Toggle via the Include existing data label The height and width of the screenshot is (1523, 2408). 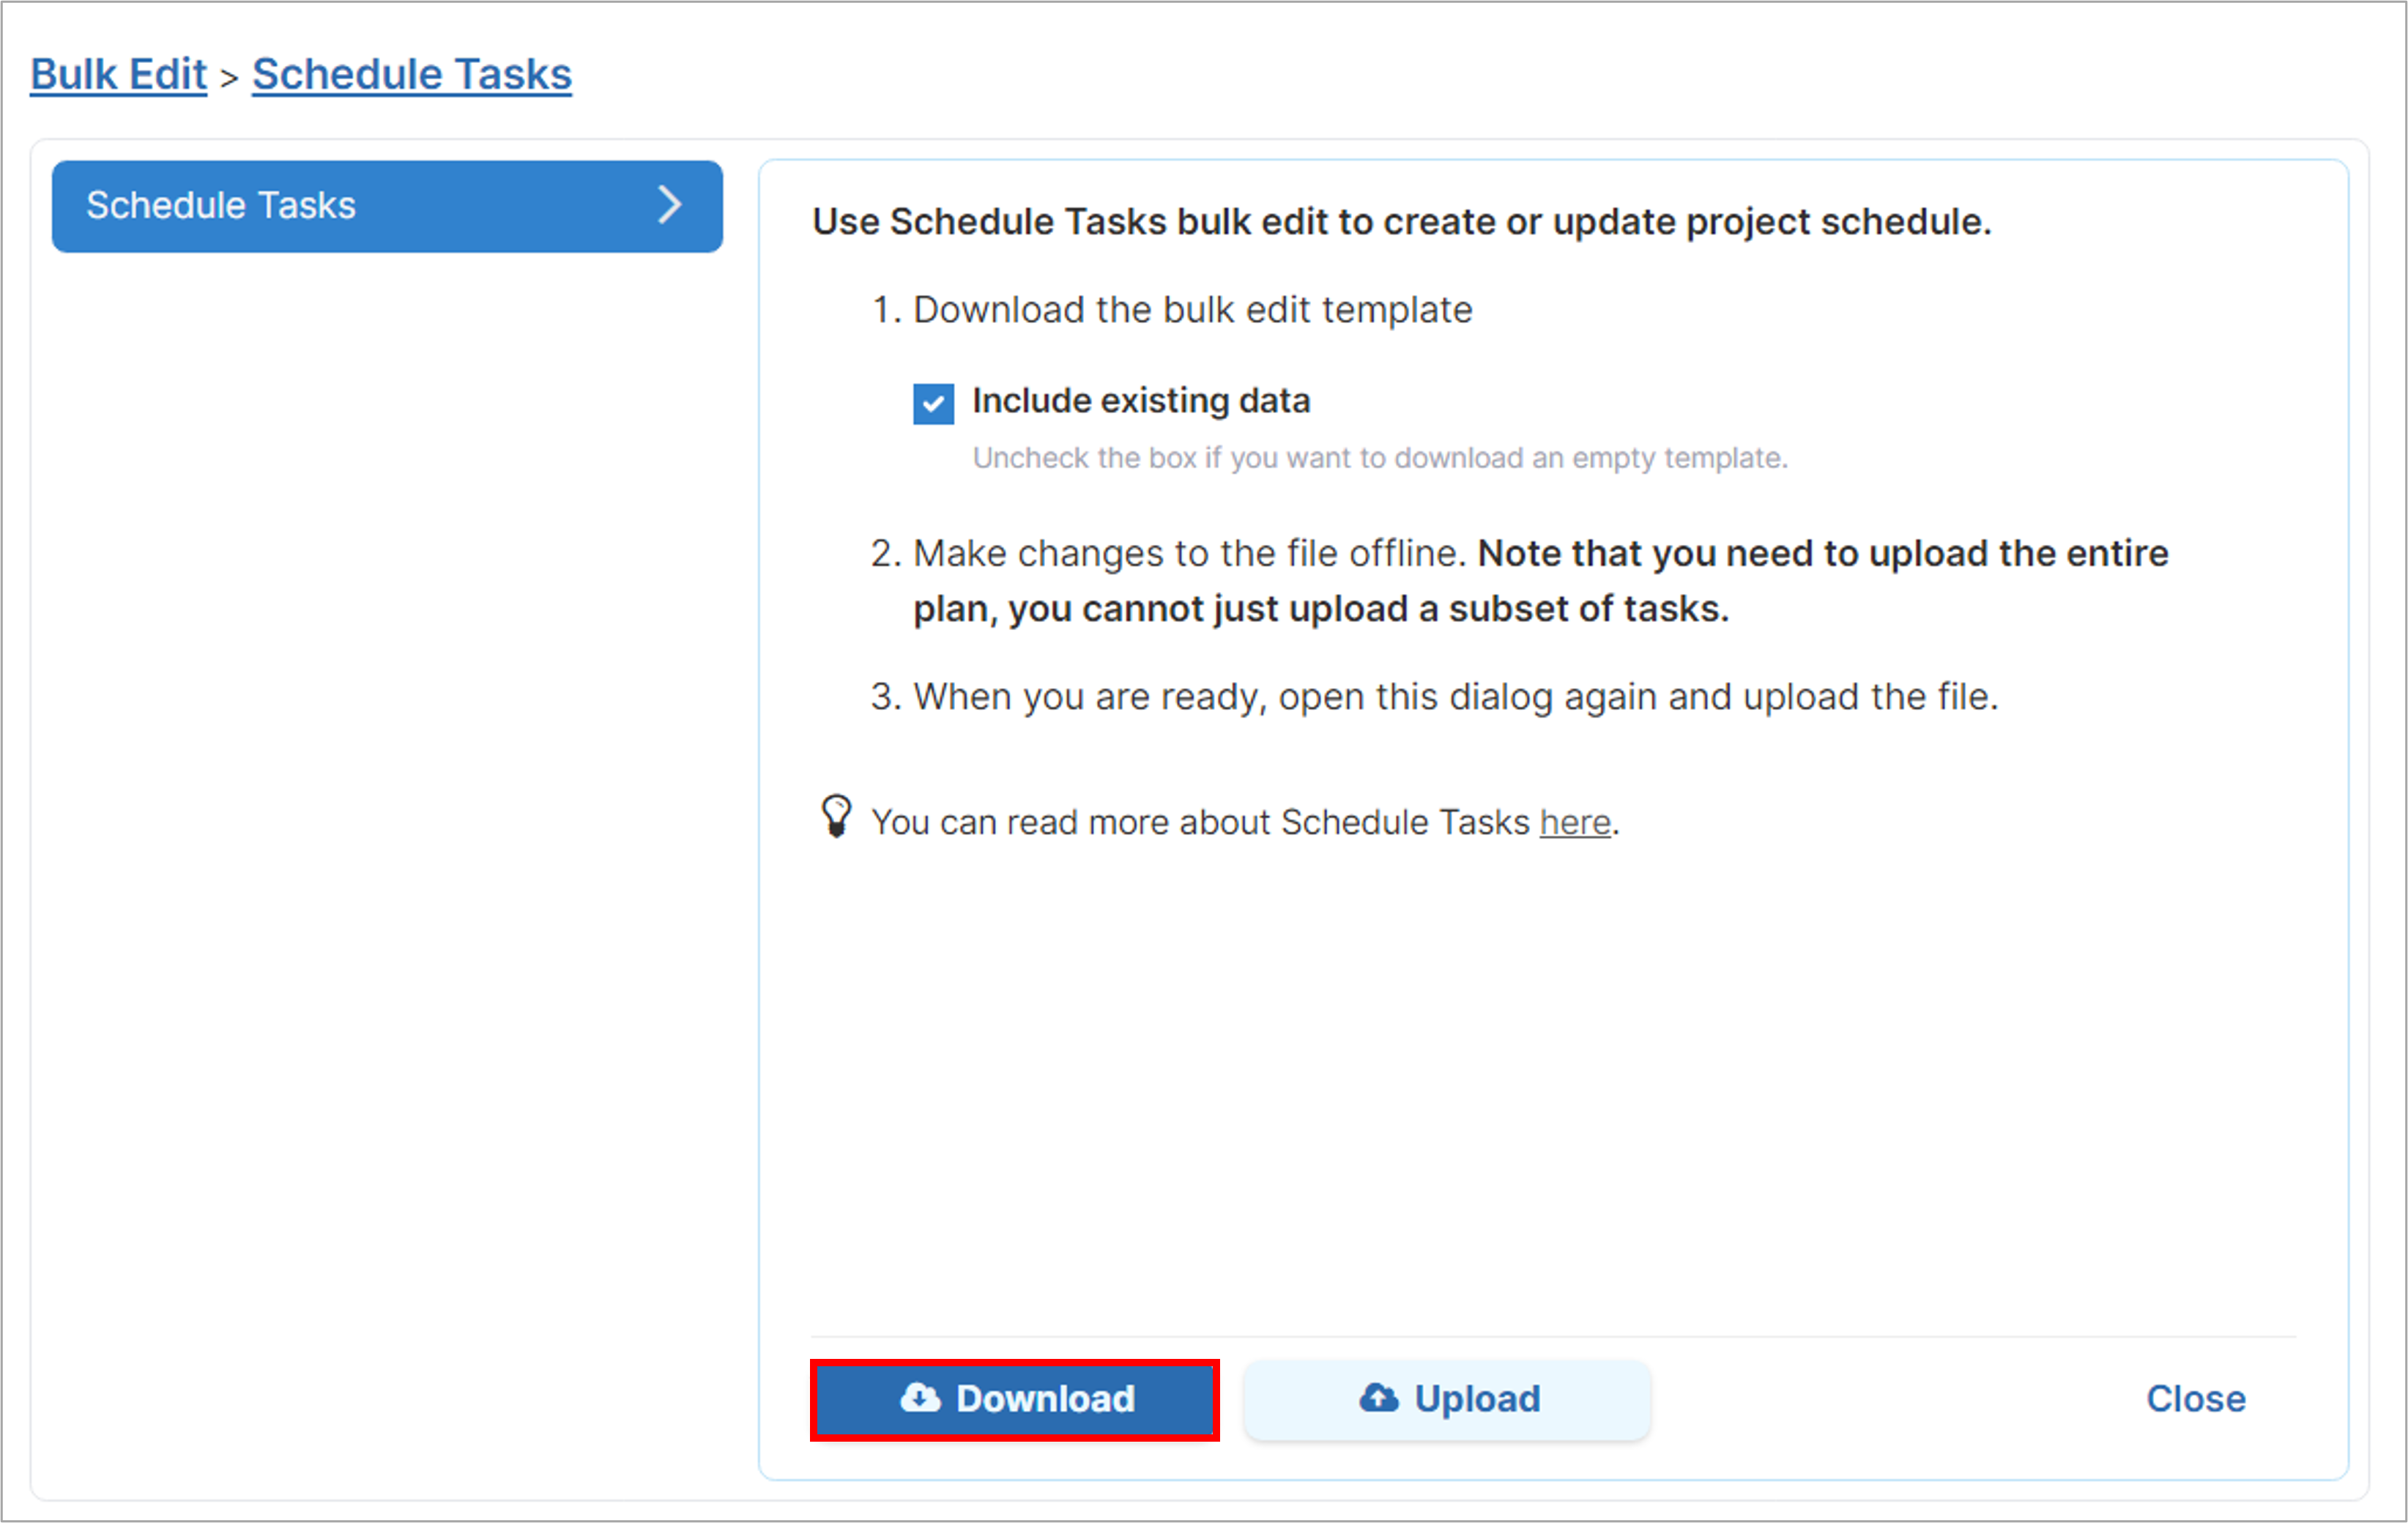pos(1141,401)
